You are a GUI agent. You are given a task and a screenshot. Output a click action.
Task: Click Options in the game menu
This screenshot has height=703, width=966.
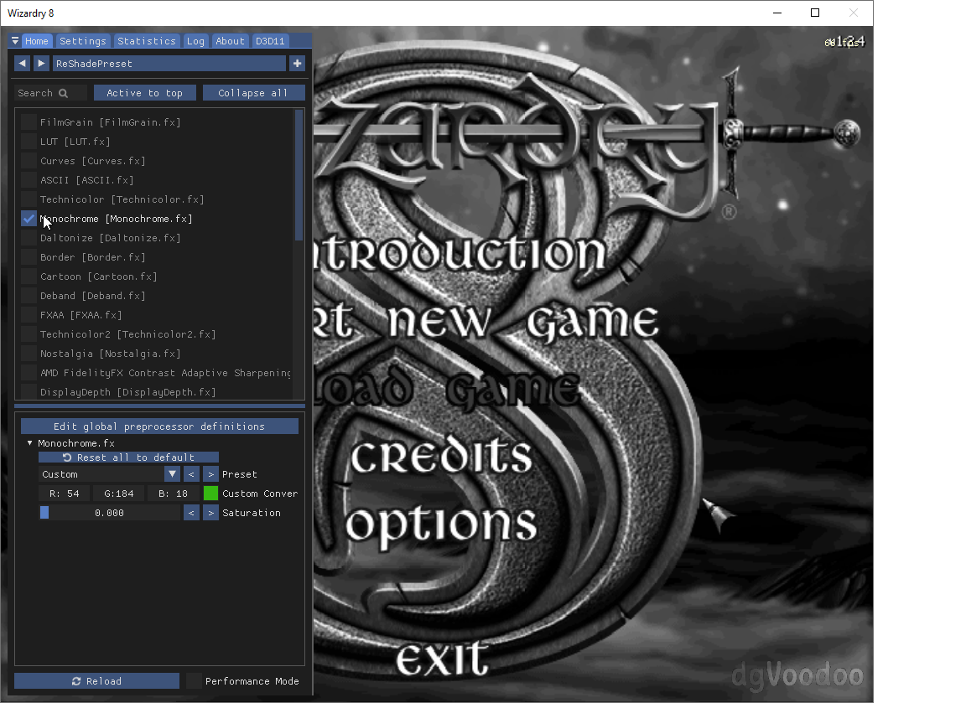tap(441, 525)
